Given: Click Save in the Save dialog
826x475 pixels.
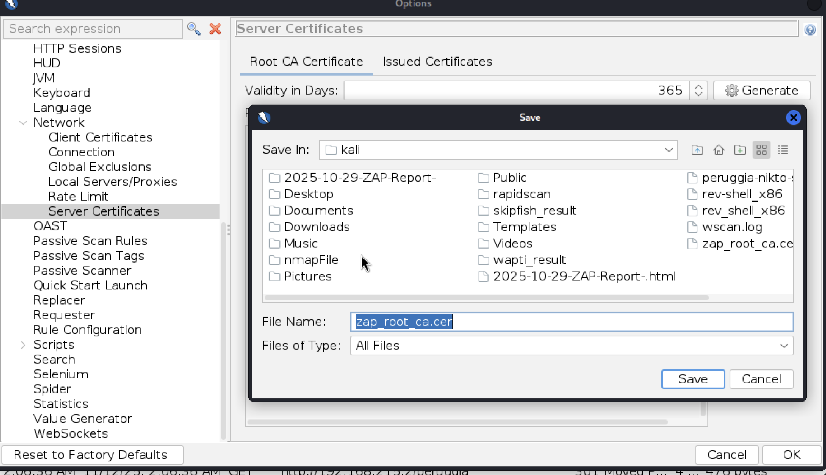Looking at the screenshot, I should tap(693, 379).
